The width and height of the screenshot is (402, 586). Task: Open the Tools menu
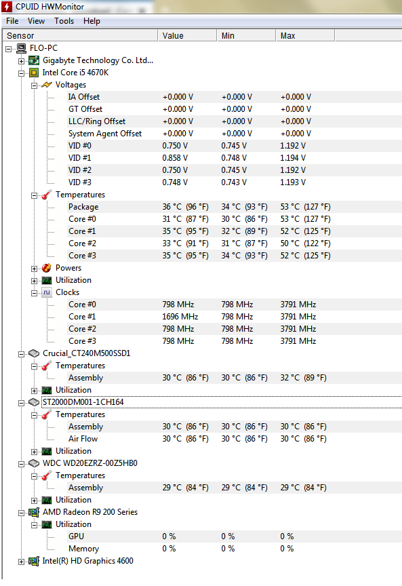coord(64,21)
